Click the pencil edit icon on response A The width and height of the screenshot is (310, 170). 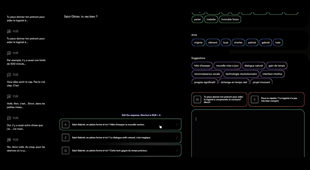[x=177, y=124]
